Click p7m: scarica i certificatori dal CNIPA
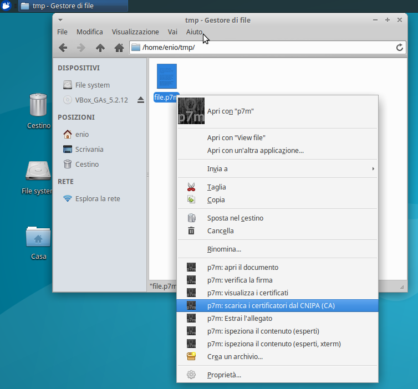The height and width of the screenshot is (389, 418). [x=271, y=305]
